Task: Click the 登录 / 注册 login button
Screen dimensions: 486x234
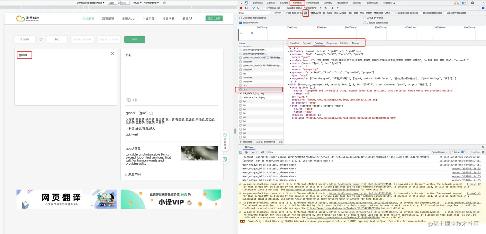Action: [214, 19]
